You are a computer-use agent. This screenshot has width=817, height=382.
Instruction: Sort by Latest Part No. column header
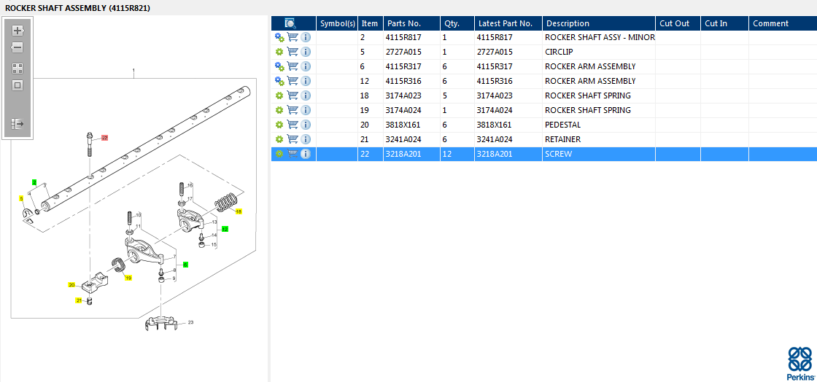pyautogui.click(x=508, y=23)
